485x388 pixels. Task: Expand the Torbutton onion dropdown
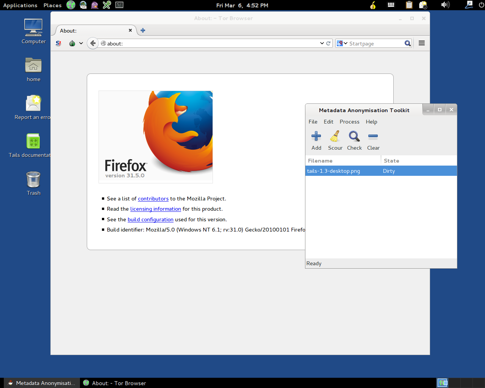(81, 43)
